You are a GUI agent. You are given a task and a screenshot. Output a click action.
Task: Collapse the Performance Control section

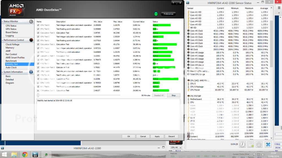[x=2, y=40]
